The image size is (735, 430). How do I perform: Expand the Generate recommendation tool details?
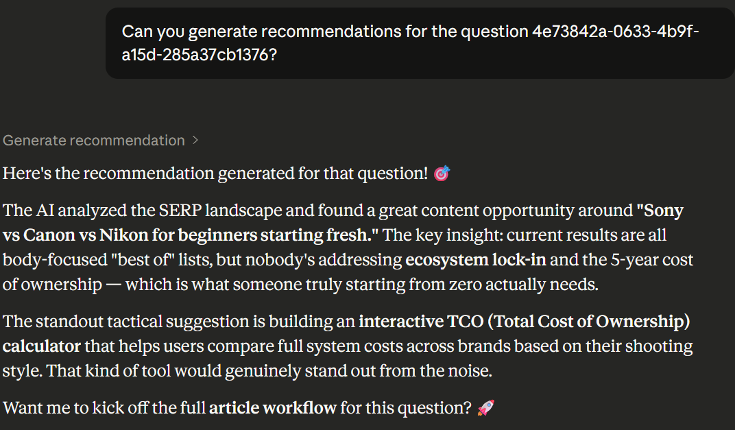click(x=94, y=141)
